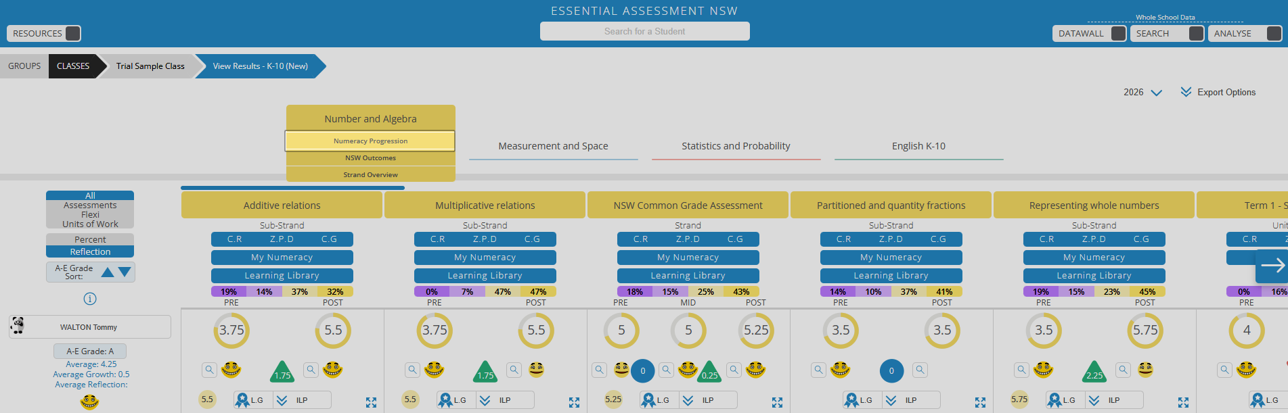This screenshot has width=1288, height=413.
Task: Select NSW Outcomes sub-tab
Action: 371,158
